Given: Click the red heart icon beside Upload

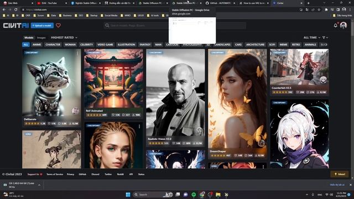Looking at the screenshot, I should pos(58,25).
